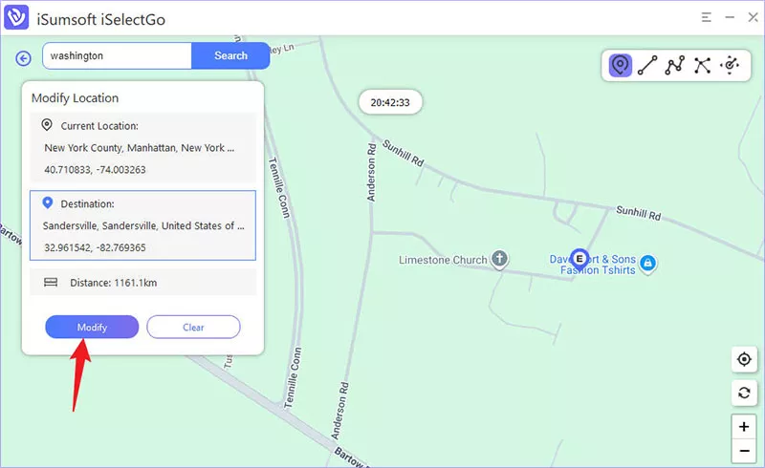Click the blue destination pin on map
This screenshot has width=765, height=468.
click(579, 257)
